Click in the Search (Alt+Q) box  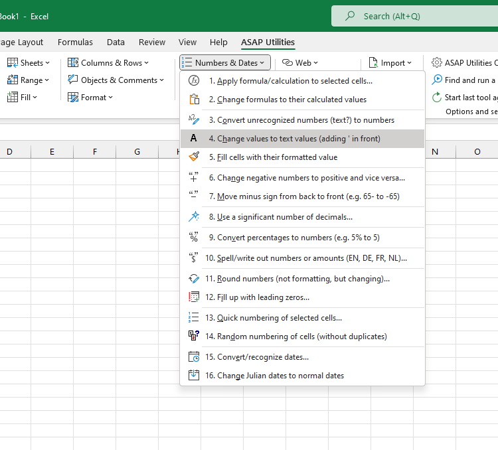(x=414, y=16)
